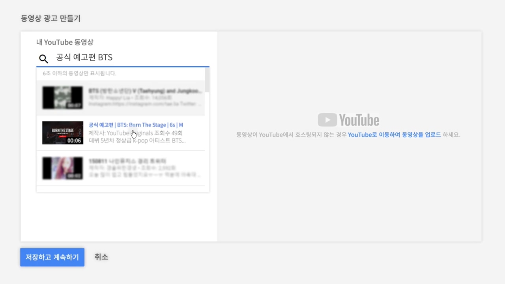505x284 pixels.
Task: Click the 6초 이하의 동영상만 표시됩니다 notice
Action: [x=80, y=73]
